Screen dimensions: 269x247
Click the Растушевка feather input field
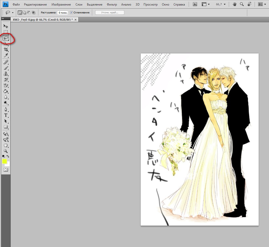[63, 13]
